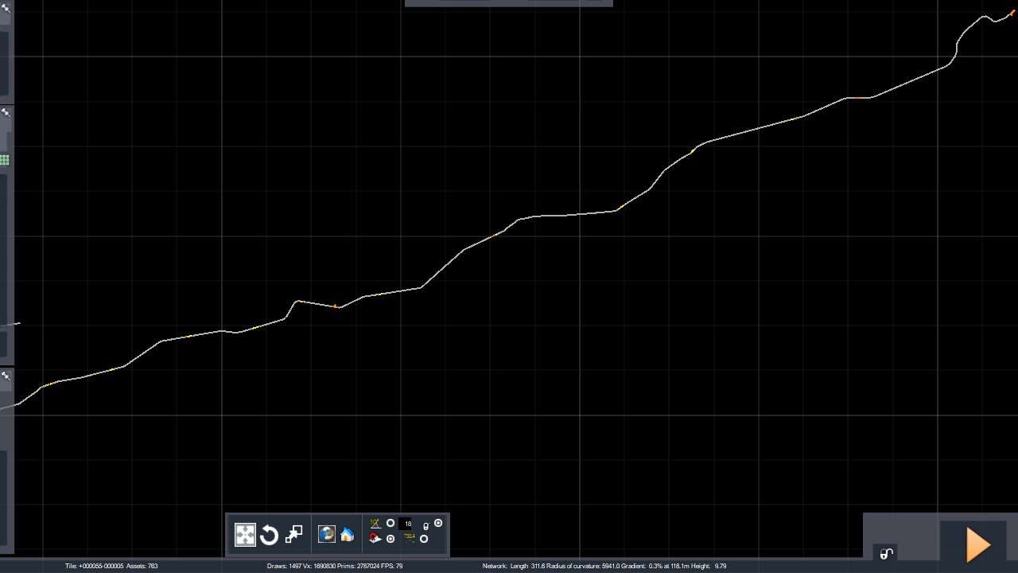Enable the TS14 radio button

(424, 539)
